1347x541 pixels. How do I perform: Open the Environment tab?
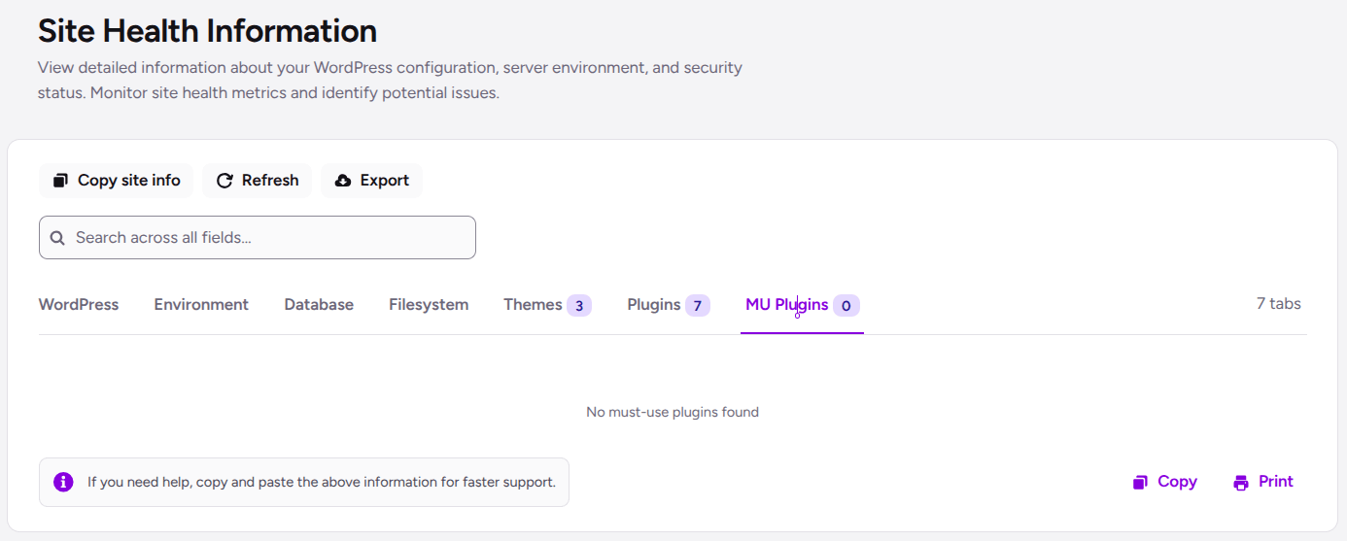(201, 305)
